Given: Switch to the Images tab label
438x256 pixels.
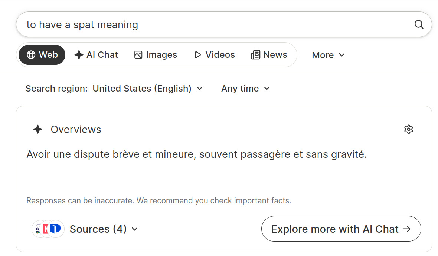Looking at the screenshot, I should tap(161, 55).
